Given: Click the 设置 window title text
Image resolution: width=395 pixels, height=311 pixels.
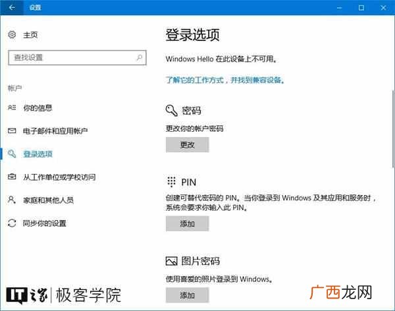Looking at the screenshot, I should click(x=35, y=8).
